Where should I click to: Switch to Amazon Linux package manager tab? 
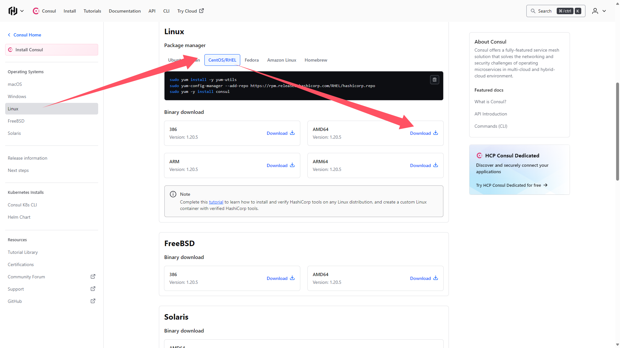tap(282, 60)
